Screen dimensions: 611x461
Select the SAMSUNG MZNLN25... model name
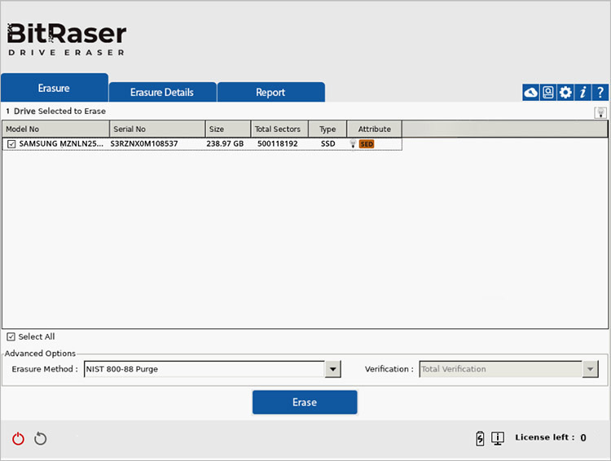[x=61, y=144]
